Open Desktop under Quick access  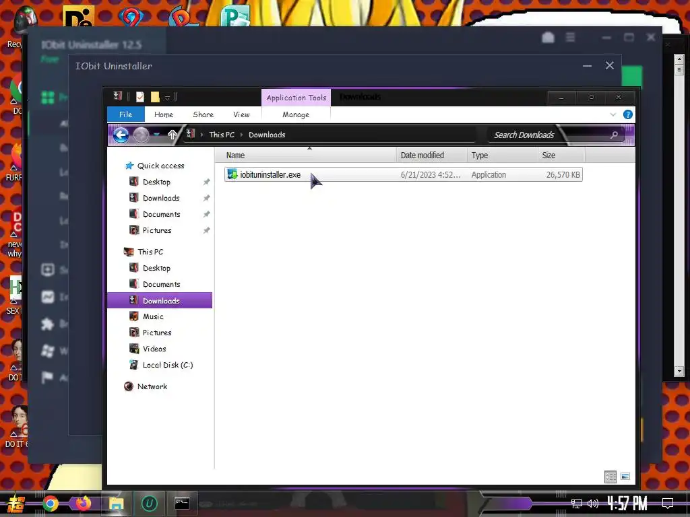click(x=156, y=182)
